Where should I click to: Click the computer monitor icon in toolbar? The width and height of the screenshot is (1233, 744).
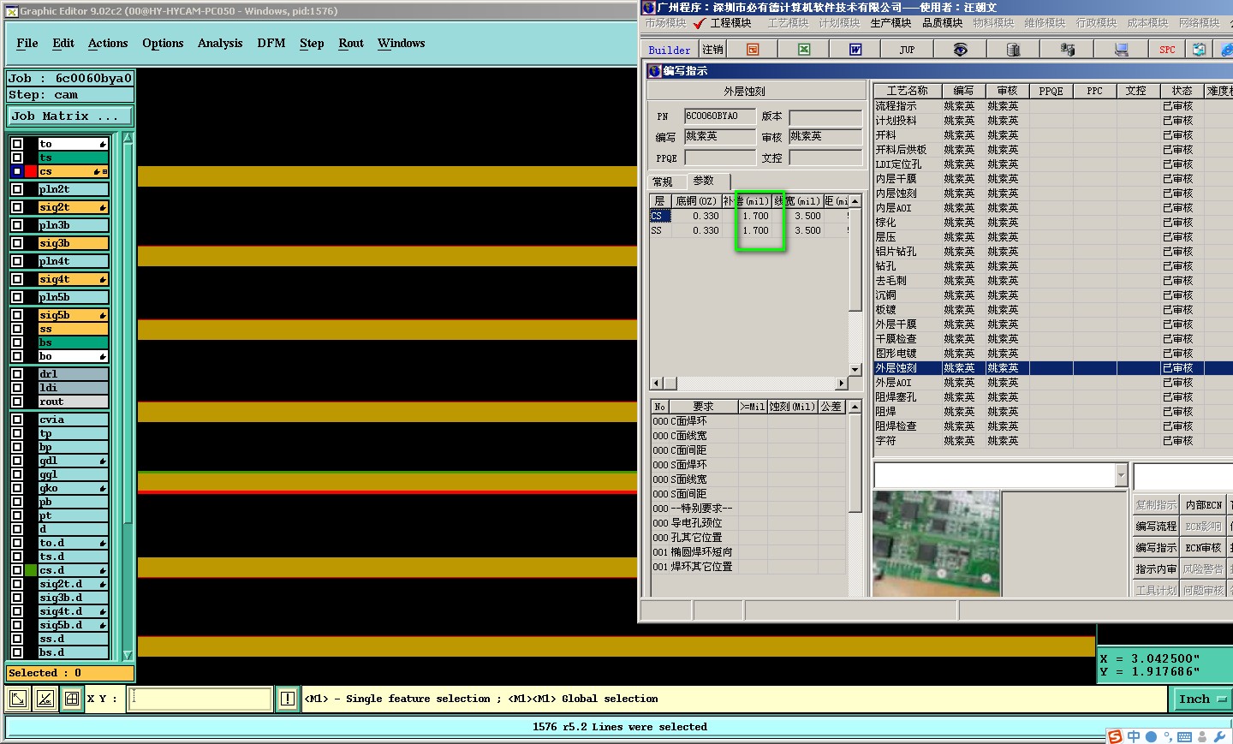1121,50
